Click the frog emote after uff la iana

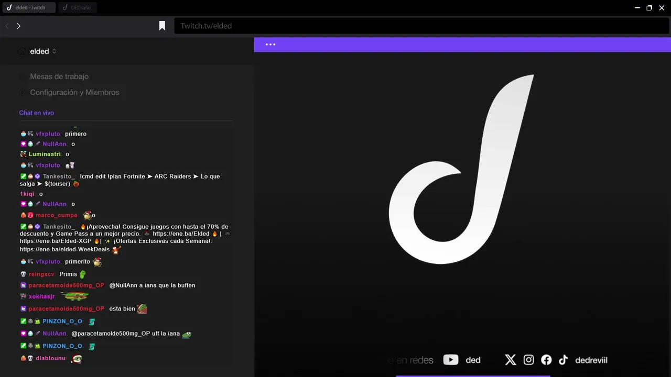point(187,334)
